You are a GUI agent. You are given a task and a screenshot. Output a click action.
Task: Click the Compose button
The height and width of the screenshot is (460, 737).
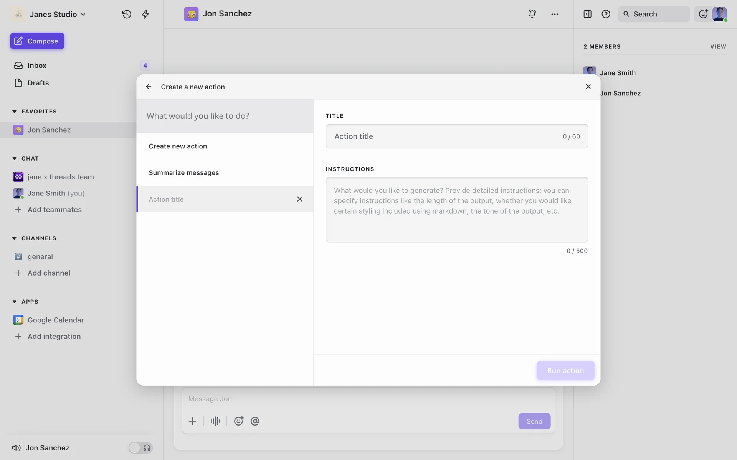[x=37, y=41]
